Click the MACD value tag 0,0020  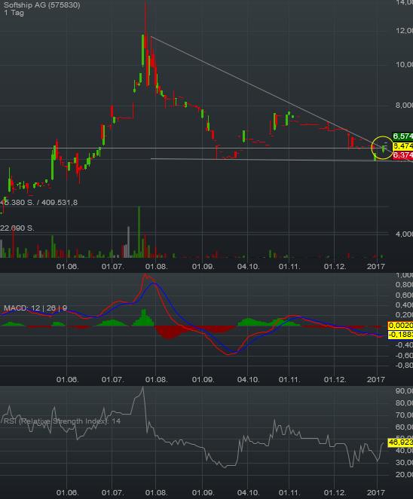[x=400, y=326]
